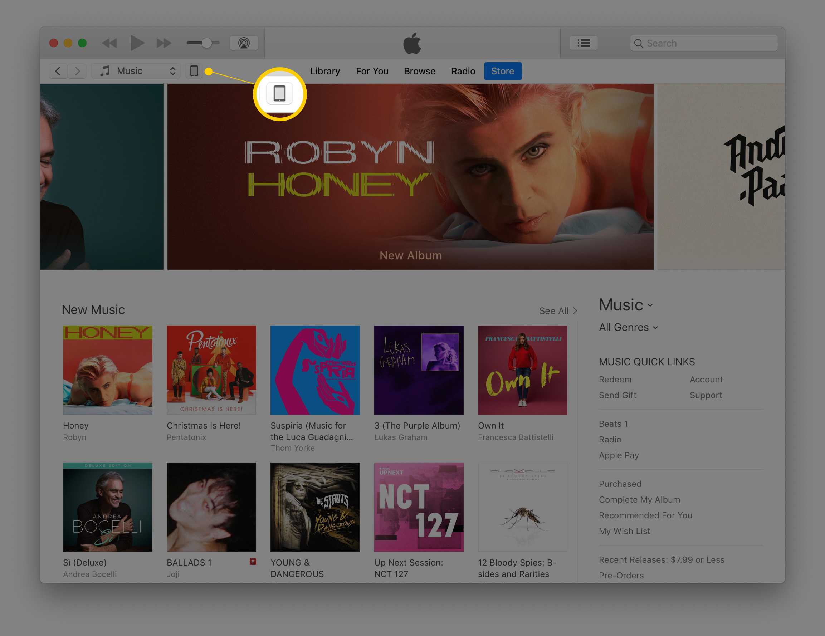The image size is (825, 636).
Task: Click the Redeem quick link
Action: click(x=616, y=379)
